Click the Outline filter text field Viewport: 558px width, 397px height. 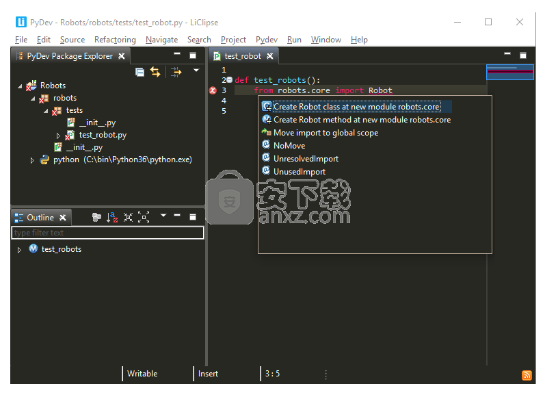click(107, 233)
